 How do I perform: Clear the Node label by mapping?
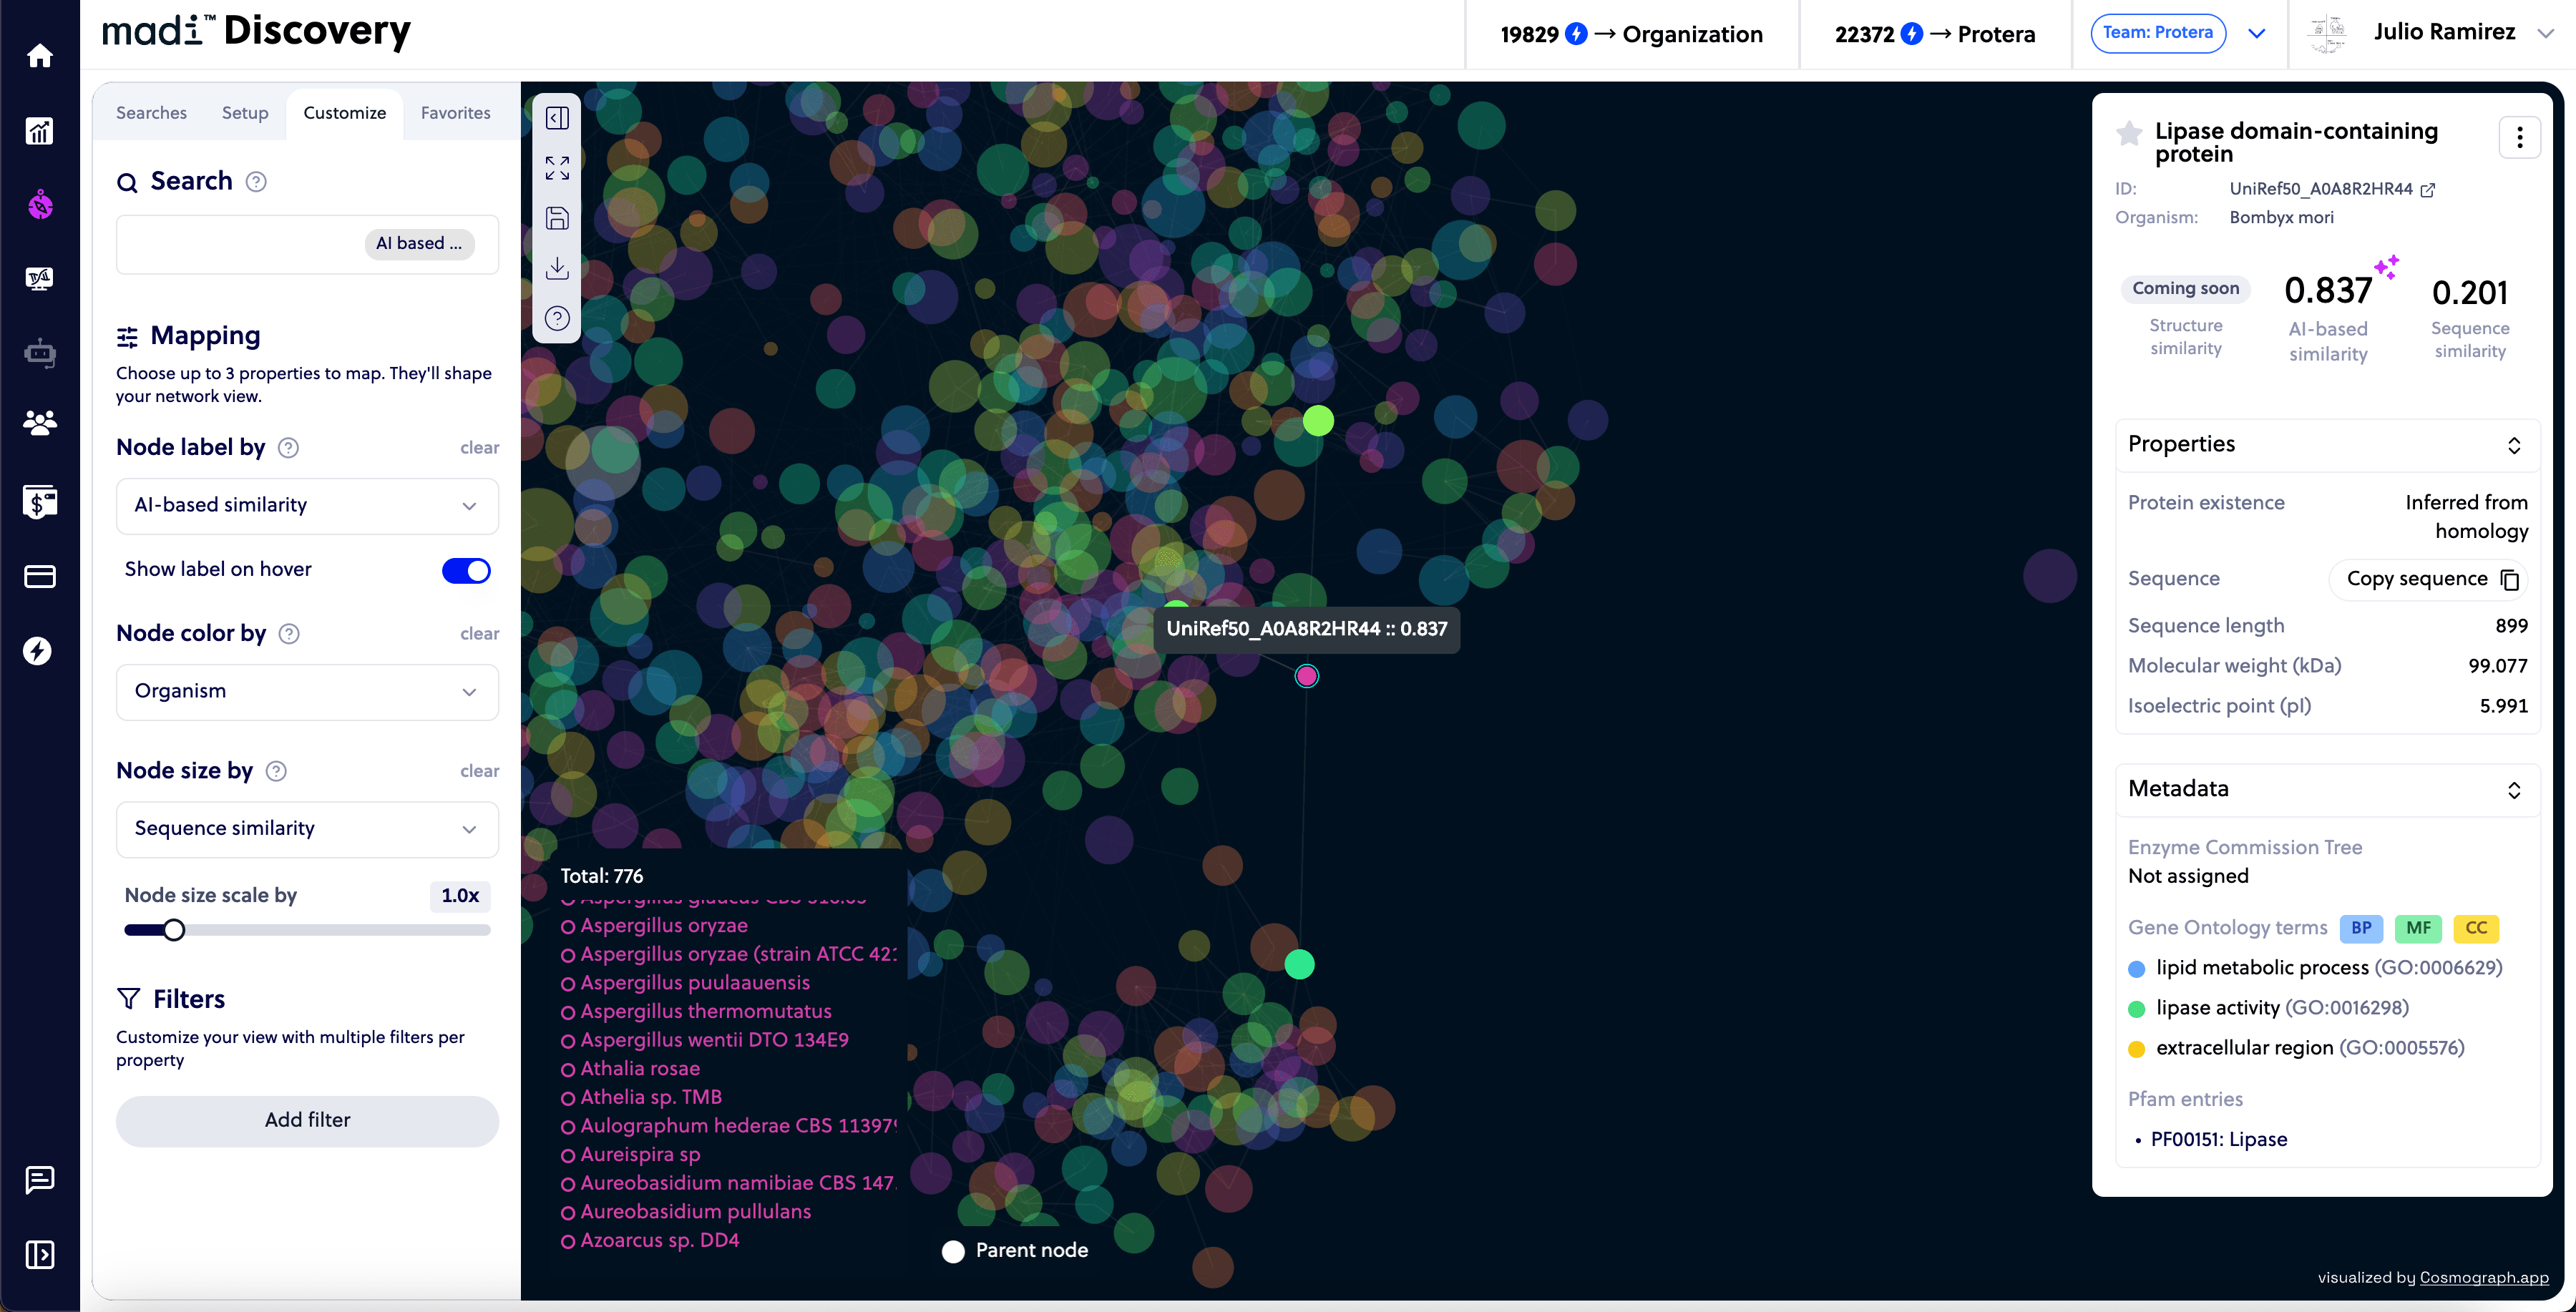coord(479,448)
